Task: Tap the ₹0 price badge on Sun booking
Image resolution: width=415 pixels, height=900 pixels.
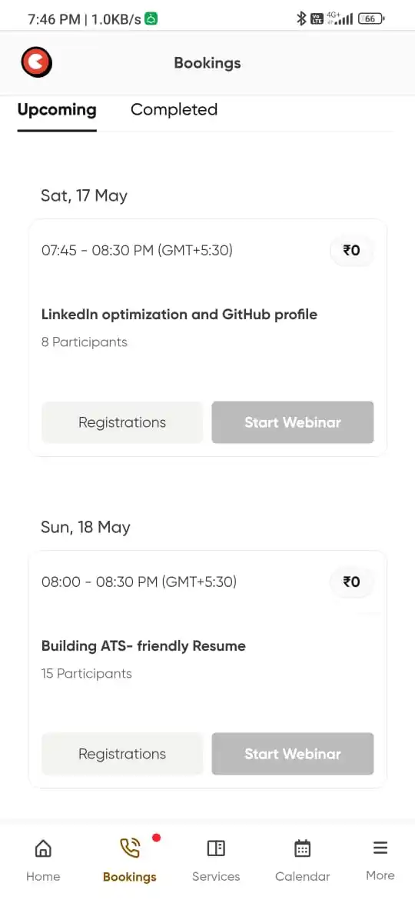Action: click(351, 582)
